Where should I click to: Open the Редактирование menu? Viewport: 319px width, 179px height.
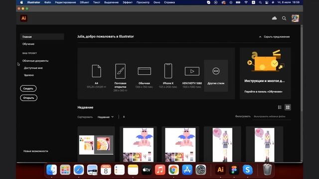click(65, 2)
